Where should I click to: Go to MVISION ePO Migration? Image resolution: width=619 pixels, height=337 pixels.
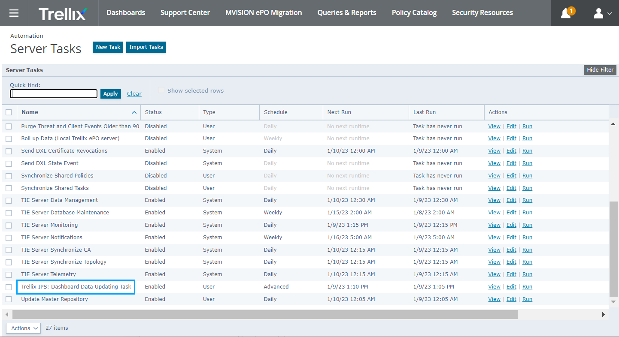[264, 13]
